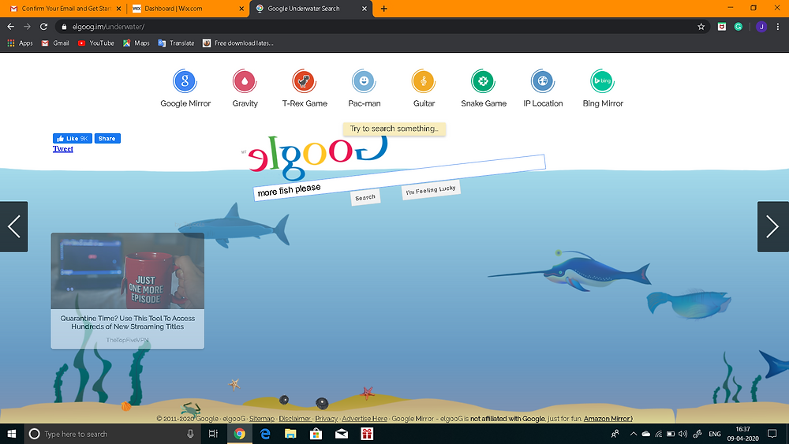Image resolution: width=789 pixels, height=444 pixels.
Task: Launch the Snake Game icon
Action: coord(483,81)
